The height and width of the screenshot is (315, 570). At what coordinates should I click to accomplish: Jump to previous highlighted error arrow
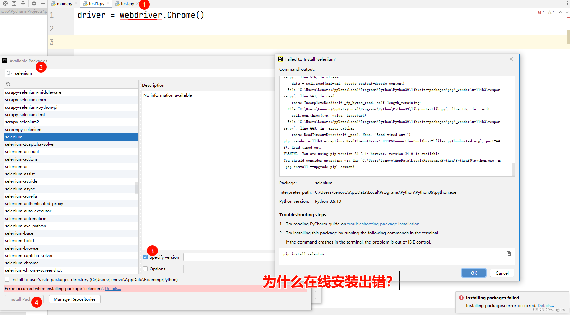[x=560, y=12]
